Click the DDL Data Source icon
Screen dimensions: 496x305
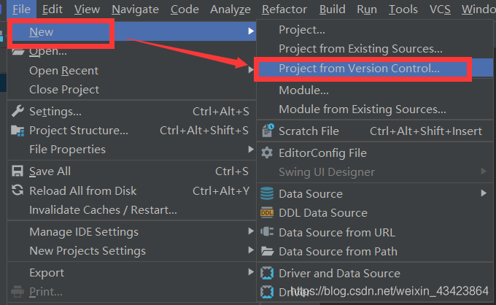point(267,213)
